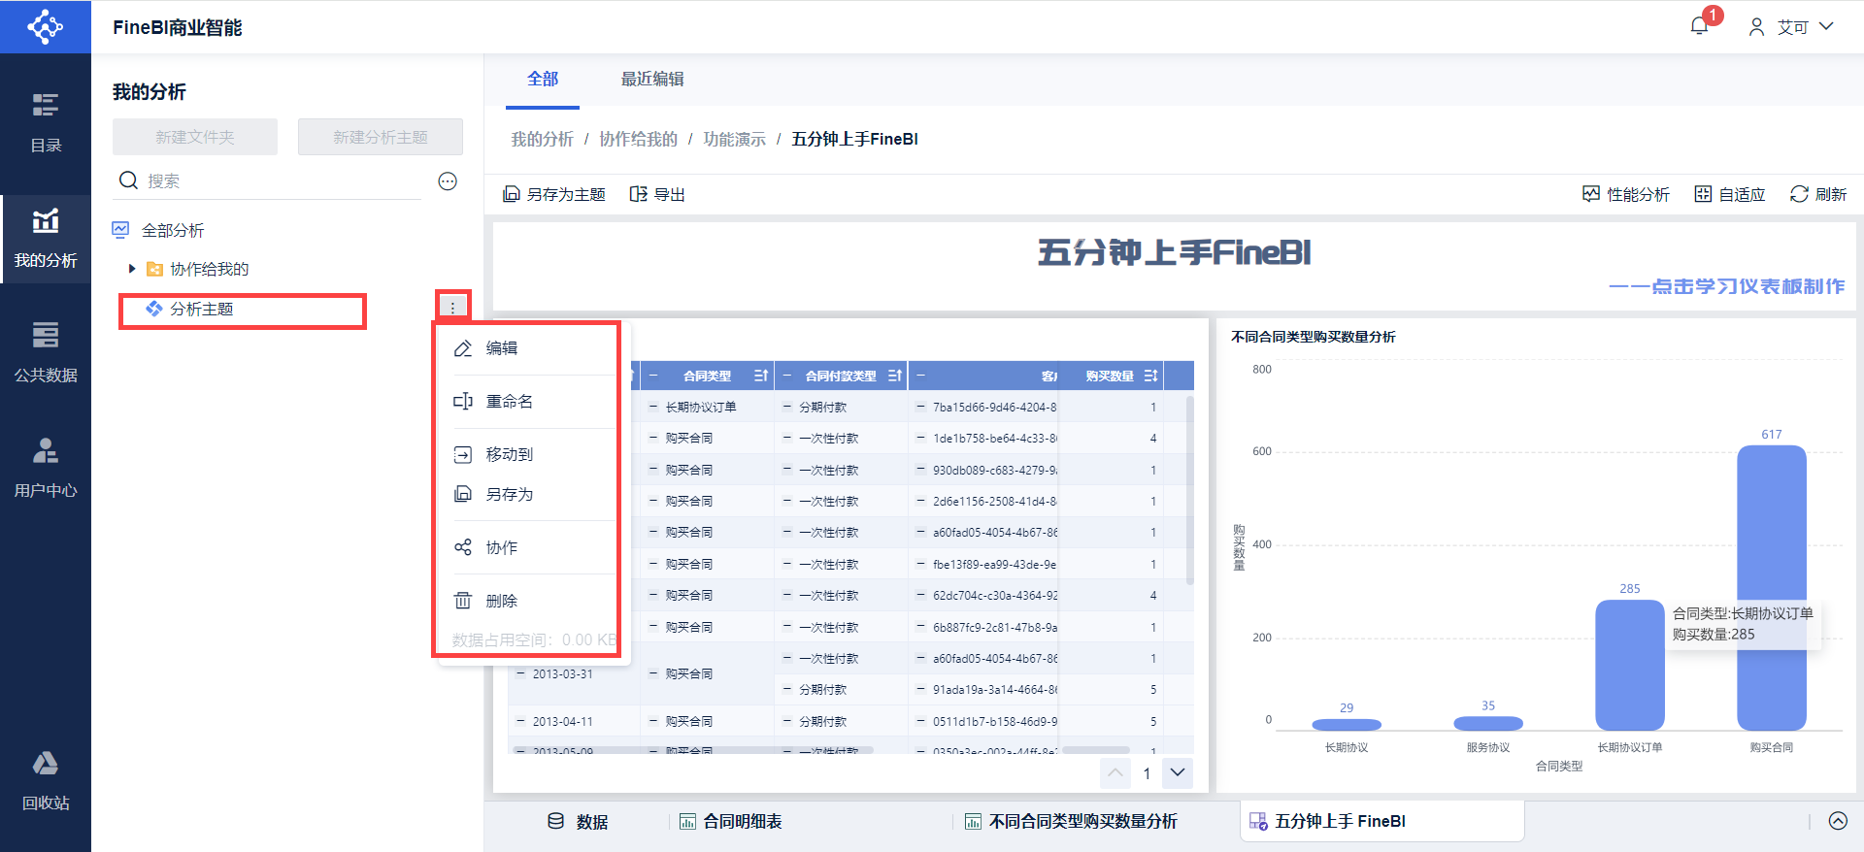This screenshot has width=1864, height=852.
Task: Click the FineBI logo icon
Action: [45, 26]
